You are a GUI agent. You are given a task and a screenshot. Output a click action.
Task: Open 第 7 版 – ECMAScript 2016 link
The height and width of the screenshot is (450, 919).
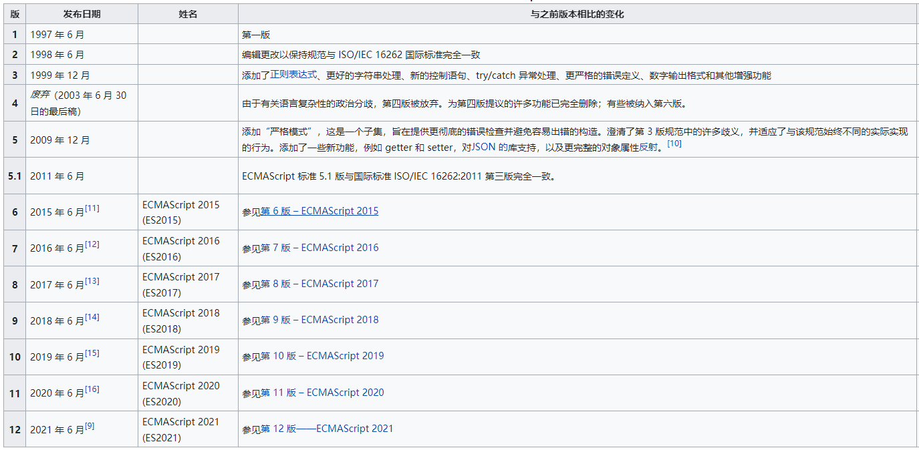319,248
